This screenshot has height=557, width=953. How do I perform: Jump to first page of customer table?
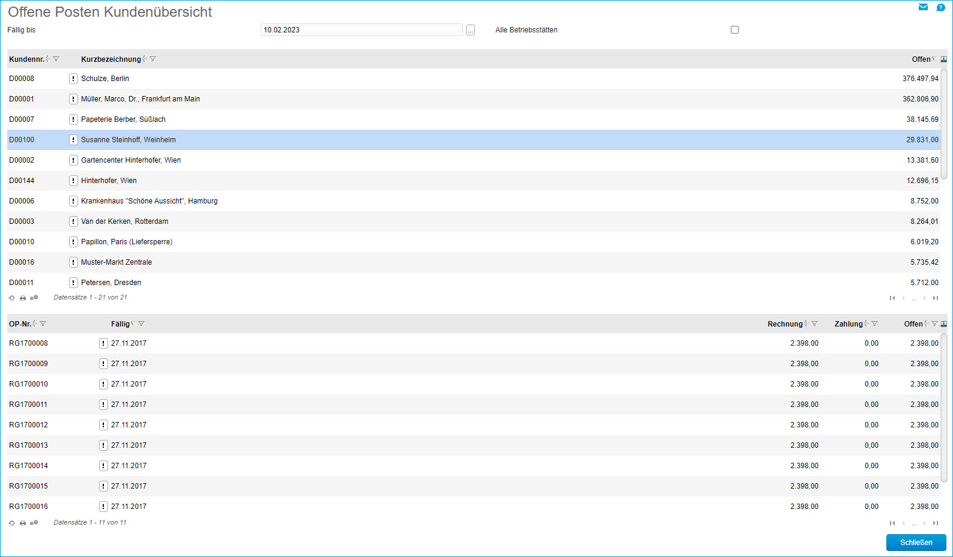pyautogui.click(x=892, y=298)
